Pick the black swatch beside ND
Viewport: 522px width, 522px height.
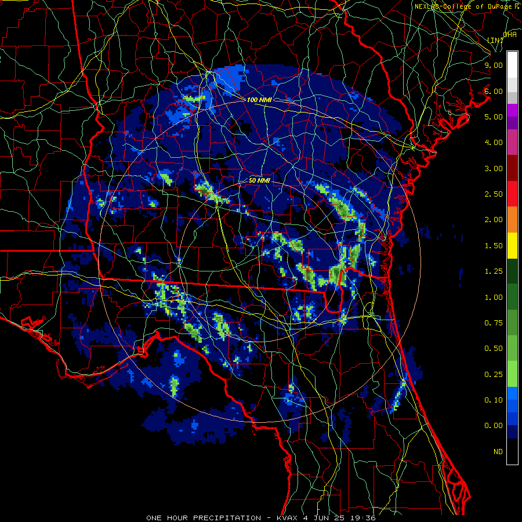click(x=512, y=451)
